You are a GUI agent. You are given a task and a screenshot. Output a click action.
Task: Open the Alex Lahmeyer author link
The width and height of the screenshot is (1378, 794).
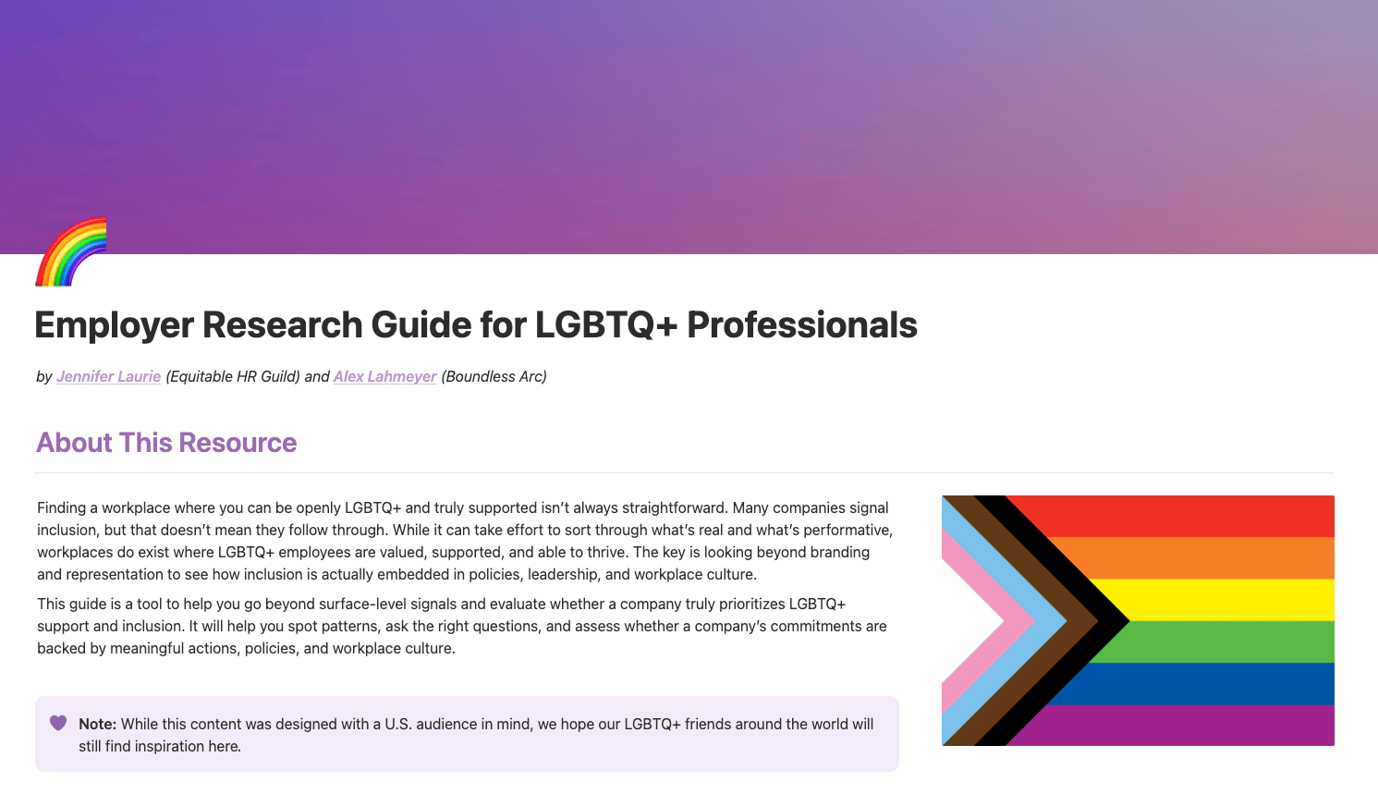[384, 376]
